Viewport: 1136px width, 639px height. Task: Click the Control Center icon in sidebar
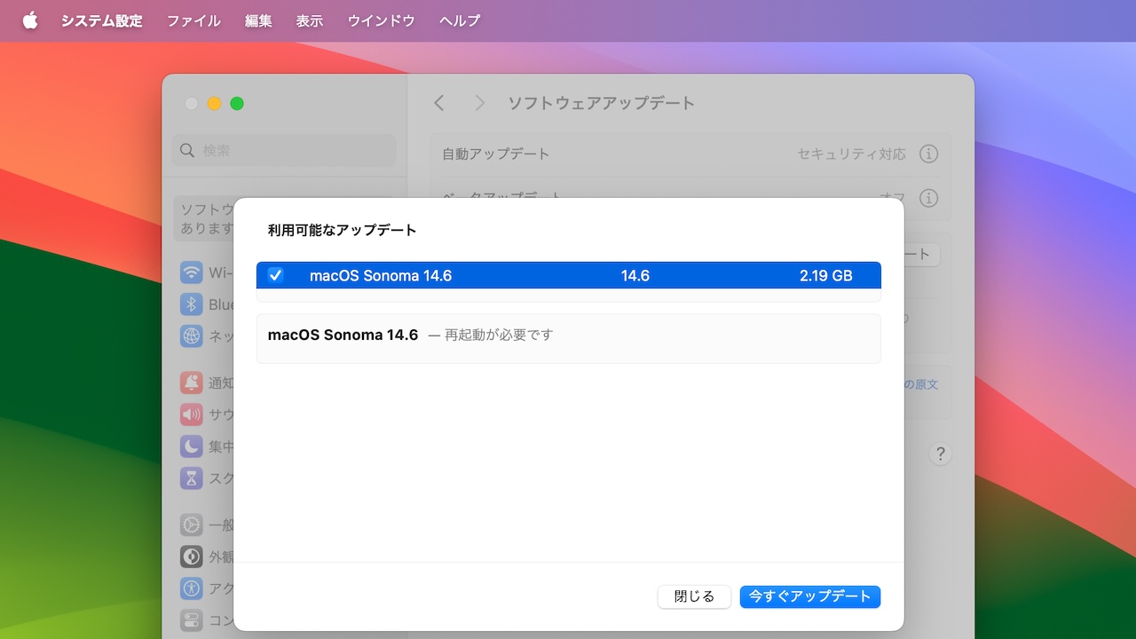point(191,619)
